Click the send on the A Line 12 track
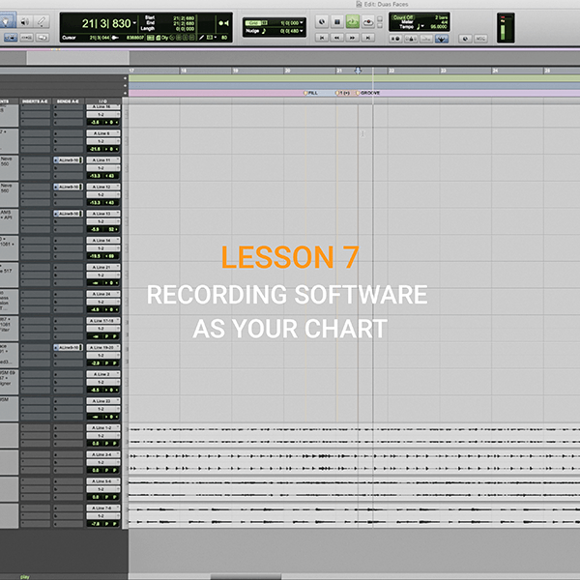The width and height of the screenshot is (580, 580). pyautogui.click(x=68, y=187)
